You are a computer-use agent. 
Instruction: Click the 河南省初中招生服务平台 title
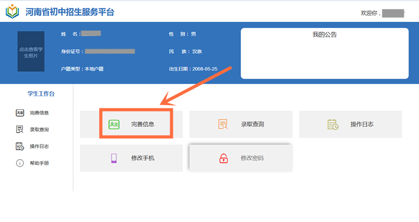click(x=70, y=12)
